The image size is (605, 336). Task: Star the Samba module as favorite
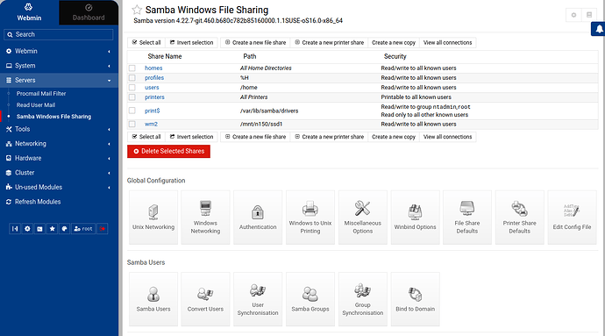tap(137, 10)
